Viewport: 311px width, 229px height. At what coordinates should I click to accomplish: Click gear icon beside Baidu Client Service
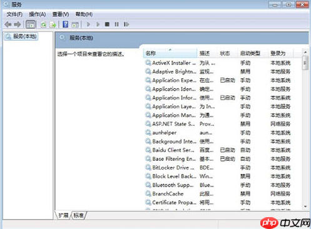pos(148,150)
